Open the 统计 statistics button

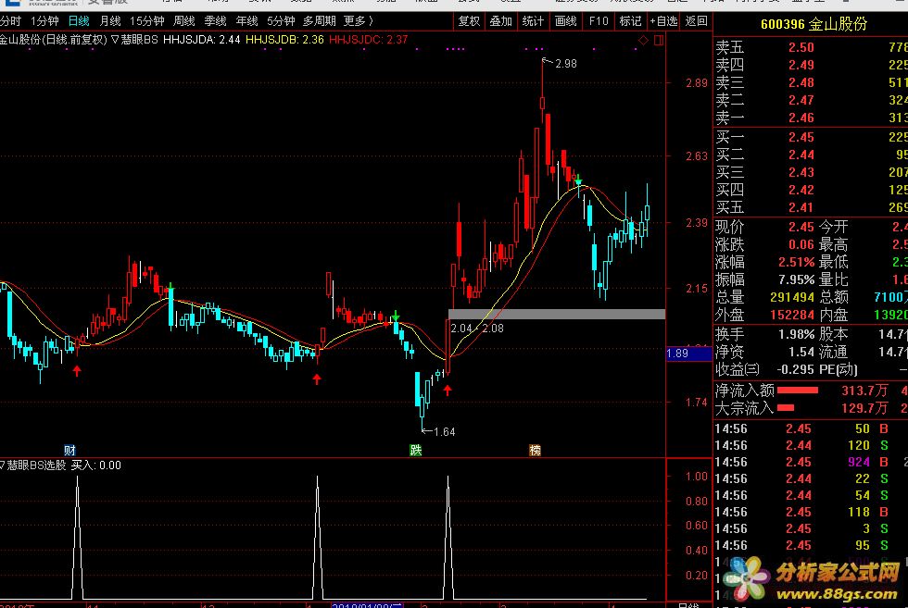[x=533, y=21]
